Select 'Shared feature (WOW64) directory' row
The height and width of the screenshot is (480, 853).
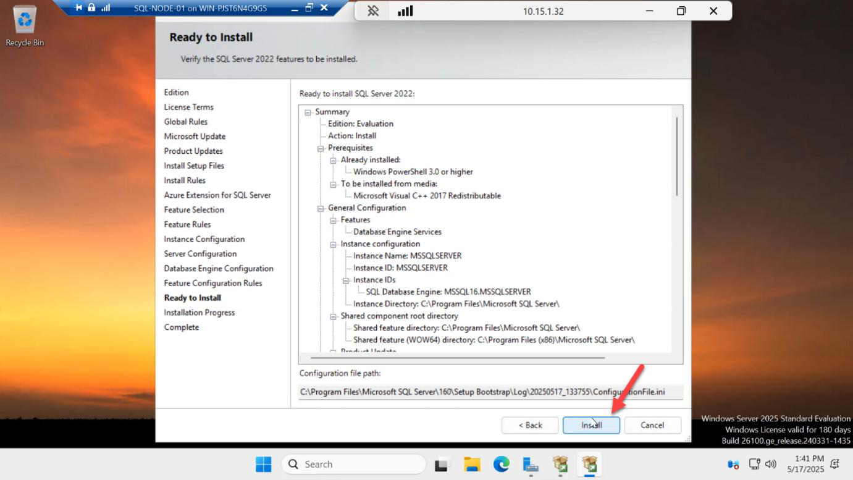[x=494, y=340]
